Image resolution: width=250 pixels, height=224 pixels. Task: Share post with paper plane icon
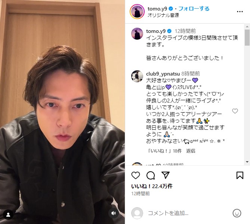pyautogui.click(x=165, y=175)
